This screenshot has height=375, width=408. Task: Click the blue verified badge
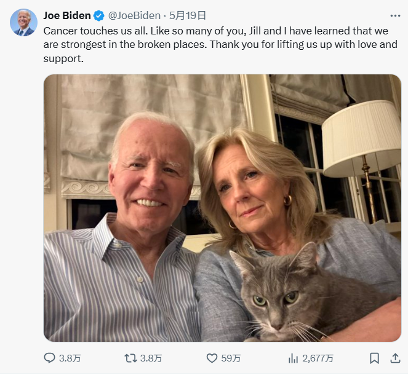[99, 15]
